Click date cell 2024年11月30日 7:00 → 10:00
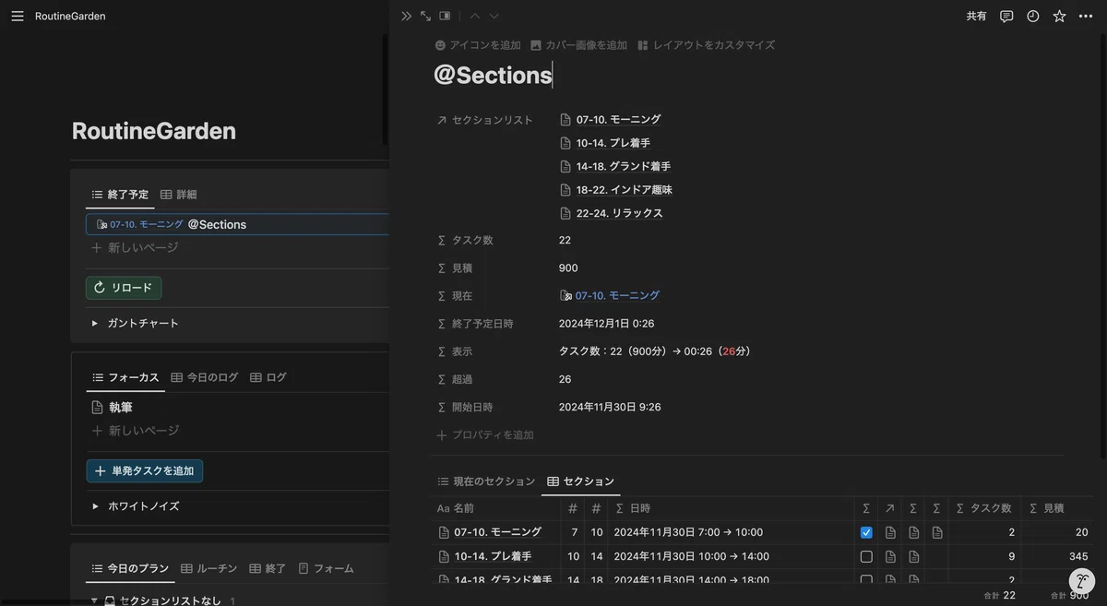Image resolution: width=1107 pixels, height=606 pixels. [x=688, y=532]
